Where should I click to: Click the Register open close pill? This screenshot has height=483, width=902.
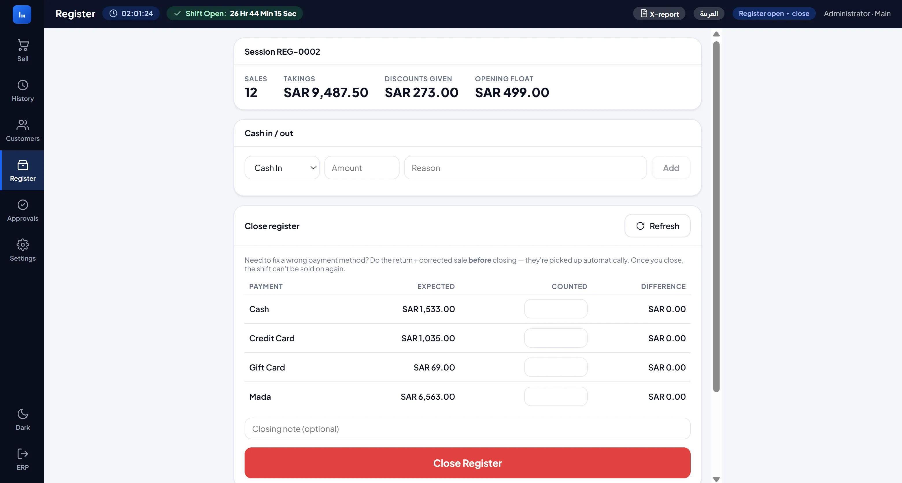coord(774,13)
